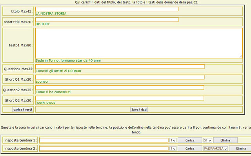Click the risposte tendina 2 text field
The image size is (251, 156).
104,149
